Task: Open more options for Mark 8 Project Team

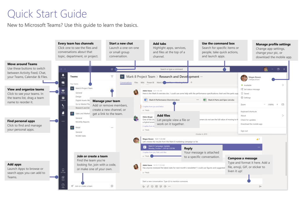Action: pos(112,88)
